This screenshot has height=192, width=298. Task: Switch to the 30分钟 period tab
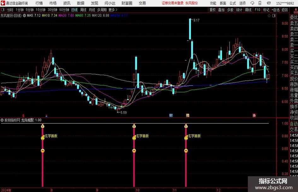click(x=52, y=10)
